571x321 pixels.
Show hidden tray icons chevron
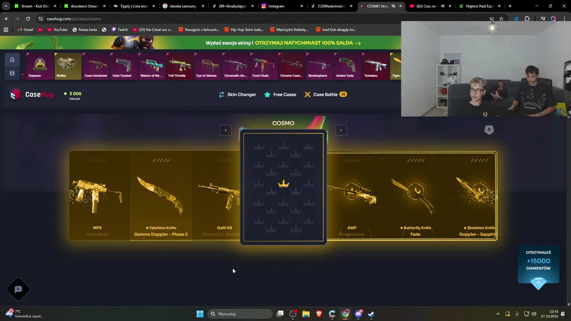pyautogui.click(x=498, y=314)
